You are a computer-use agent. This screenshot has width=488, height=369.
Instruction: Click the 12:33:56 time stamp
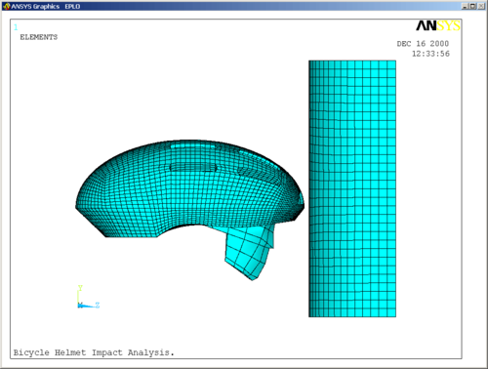430,54
